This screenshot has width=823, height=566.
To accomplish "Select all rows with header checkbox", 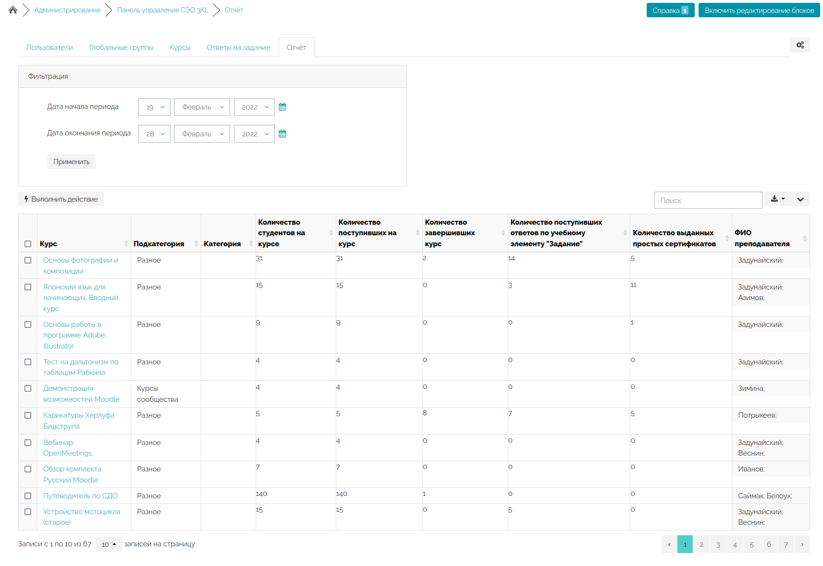I will point(28,244).
